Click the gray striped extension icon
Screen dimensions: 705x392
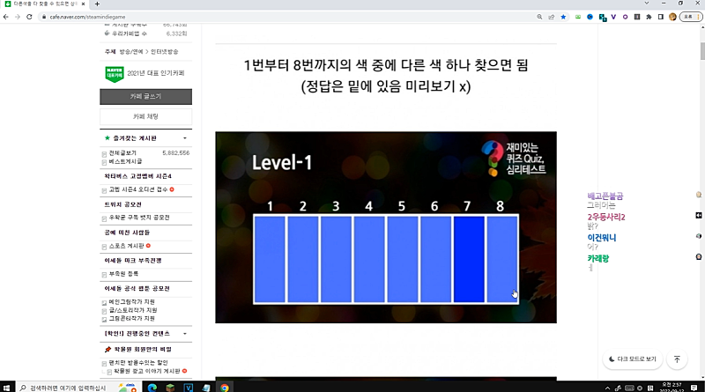(637, 17)
